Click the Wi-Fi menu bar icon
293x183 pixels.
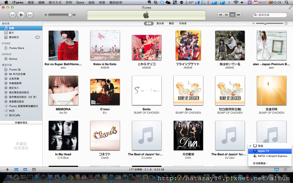236,2
